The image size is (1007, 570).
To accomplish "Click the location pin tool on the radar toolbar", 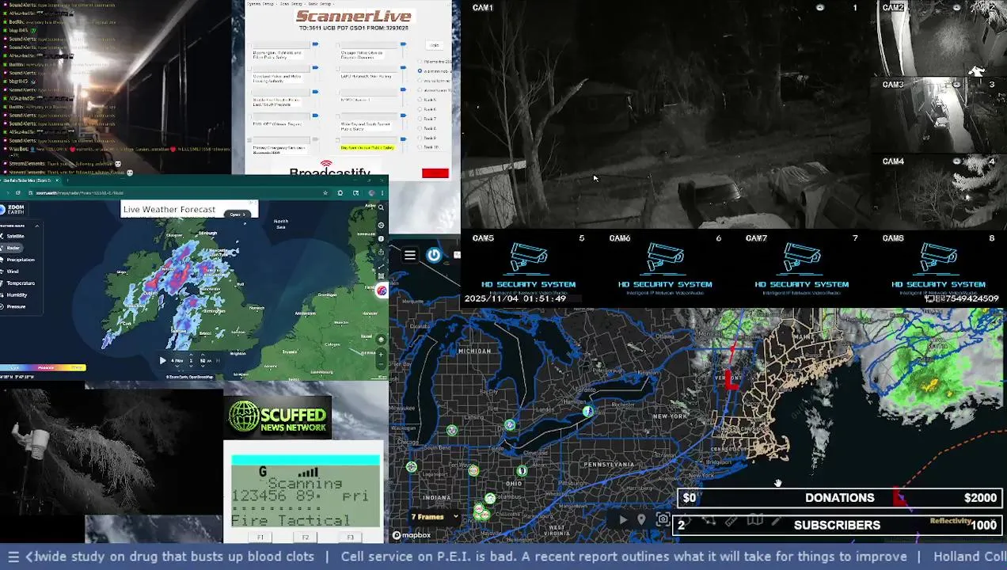I will pos(641,520).
